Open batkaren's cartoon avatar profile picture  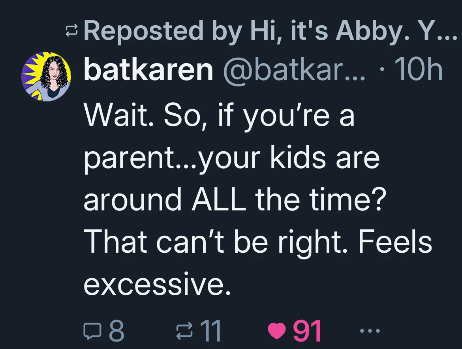pyautogui.click(x=46, y=77)
